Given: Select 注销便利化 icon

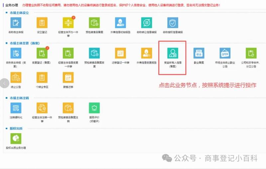Looking at the screenshot, I should [16, 108].
